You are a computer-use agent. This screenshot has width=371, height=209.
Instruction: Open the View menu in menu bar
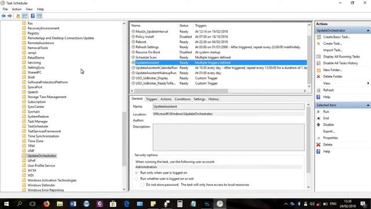pyautogui.click(x=29, y=9)
